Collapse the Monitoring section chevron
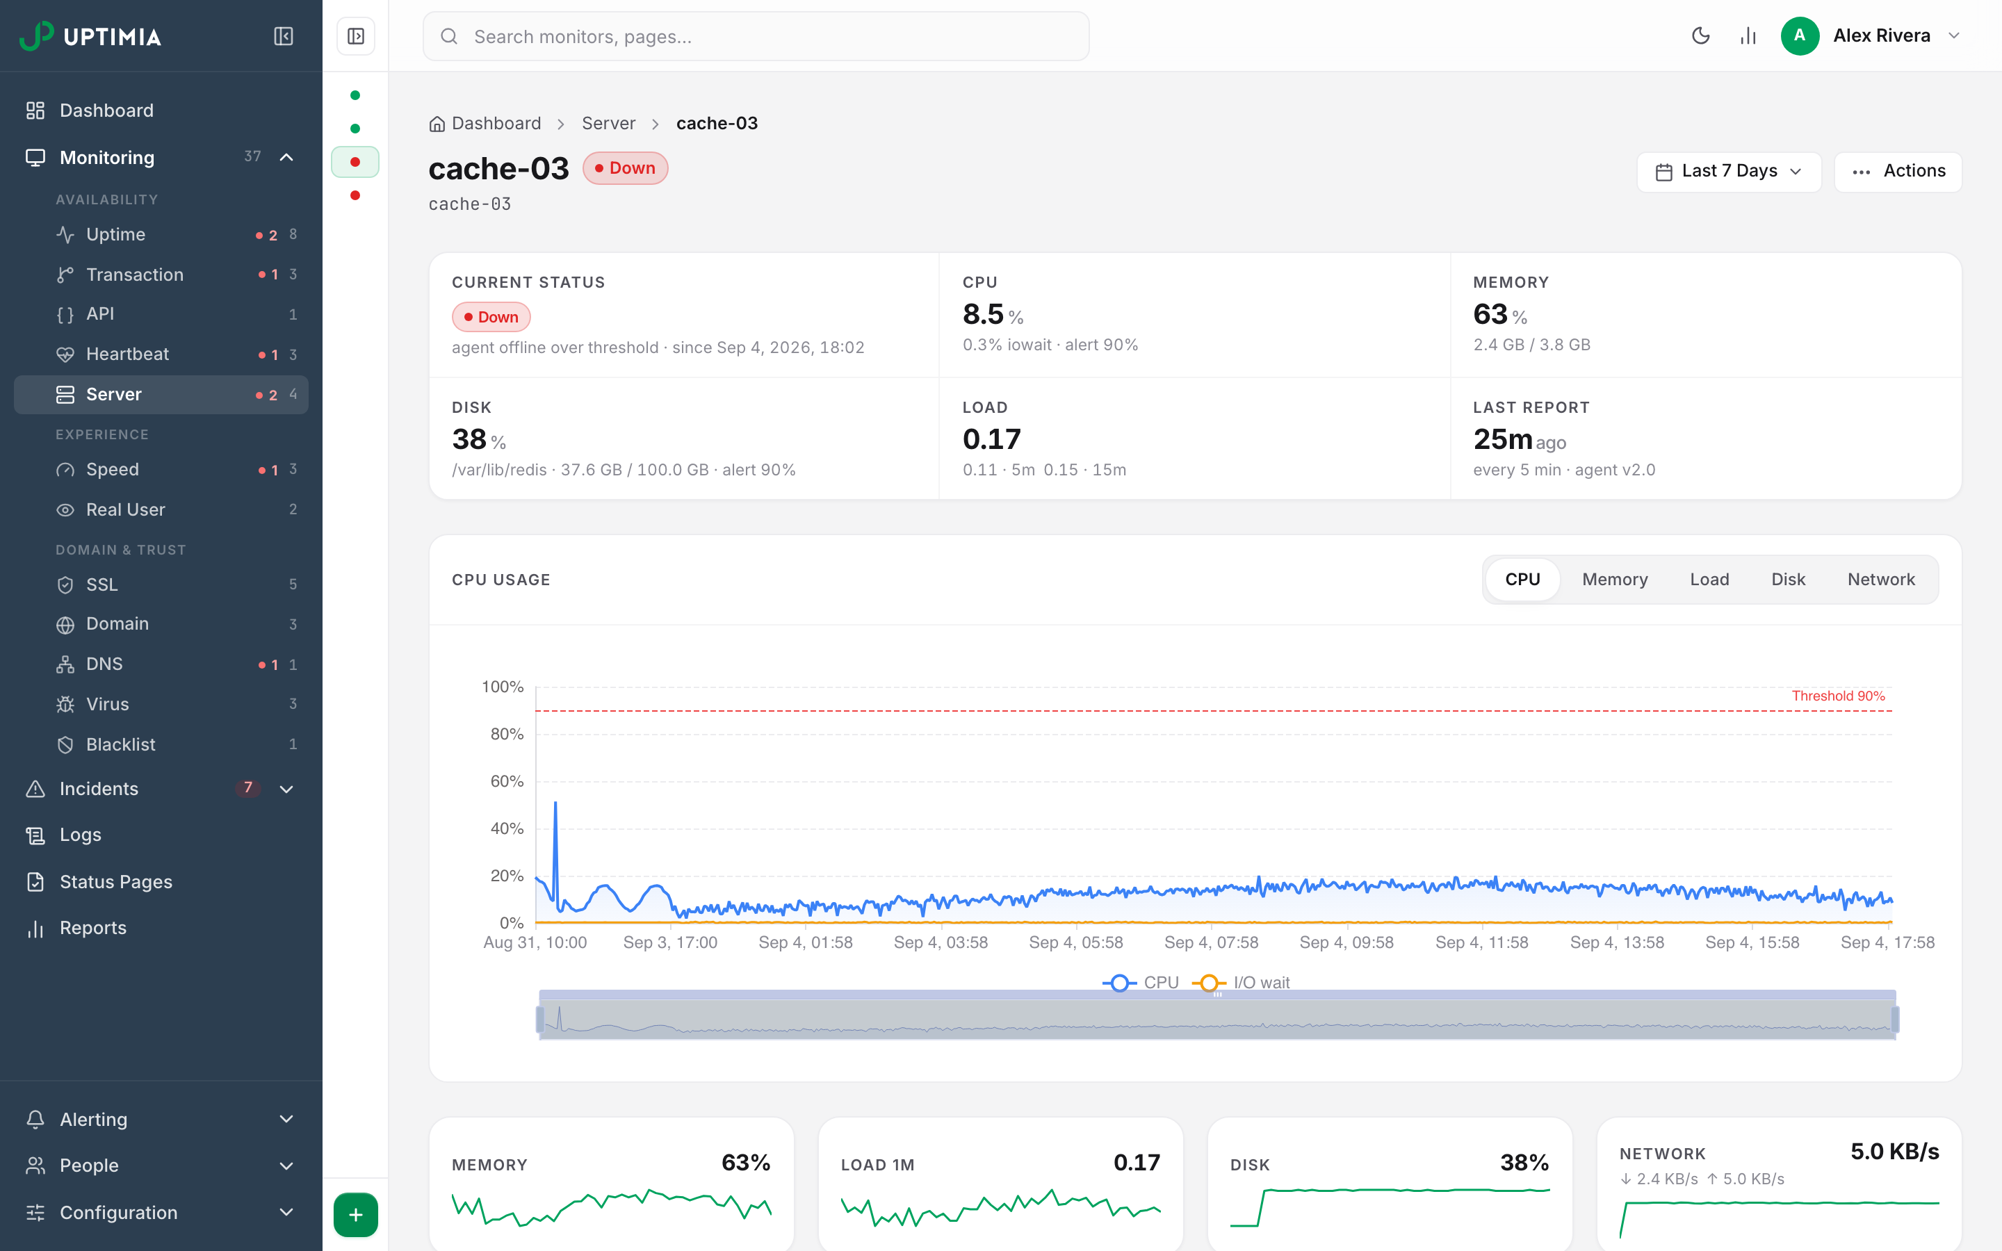The height and width of the screenshot is (1251, 2002). (286, 157)
